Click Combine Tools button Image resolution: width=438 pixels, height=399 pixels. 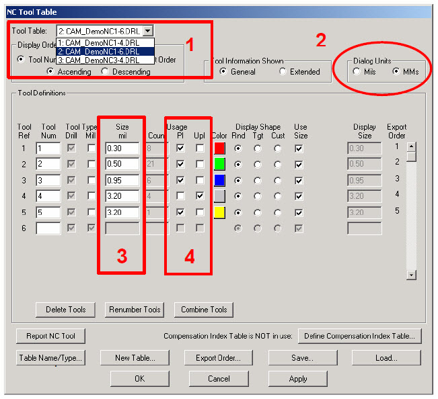pyautogui.click(x=204, y=310)
